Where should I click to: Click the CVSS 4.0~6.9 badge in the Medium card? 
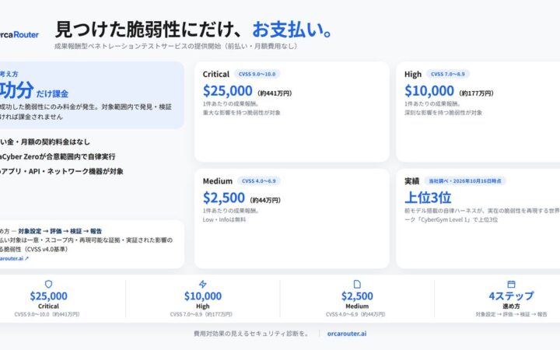click(x=259, y=181)
